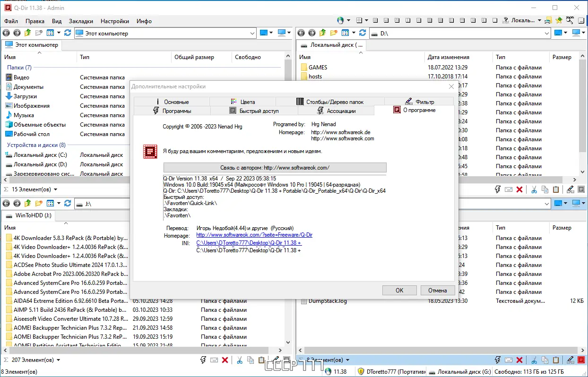Click scissors cut icon in J:\ pane toolbar
Viewport: 588px width, 377px height.
[240, 360]
